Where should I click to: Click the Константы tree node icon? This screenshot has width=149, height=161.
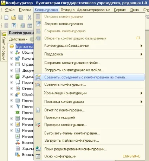[18, 58]
